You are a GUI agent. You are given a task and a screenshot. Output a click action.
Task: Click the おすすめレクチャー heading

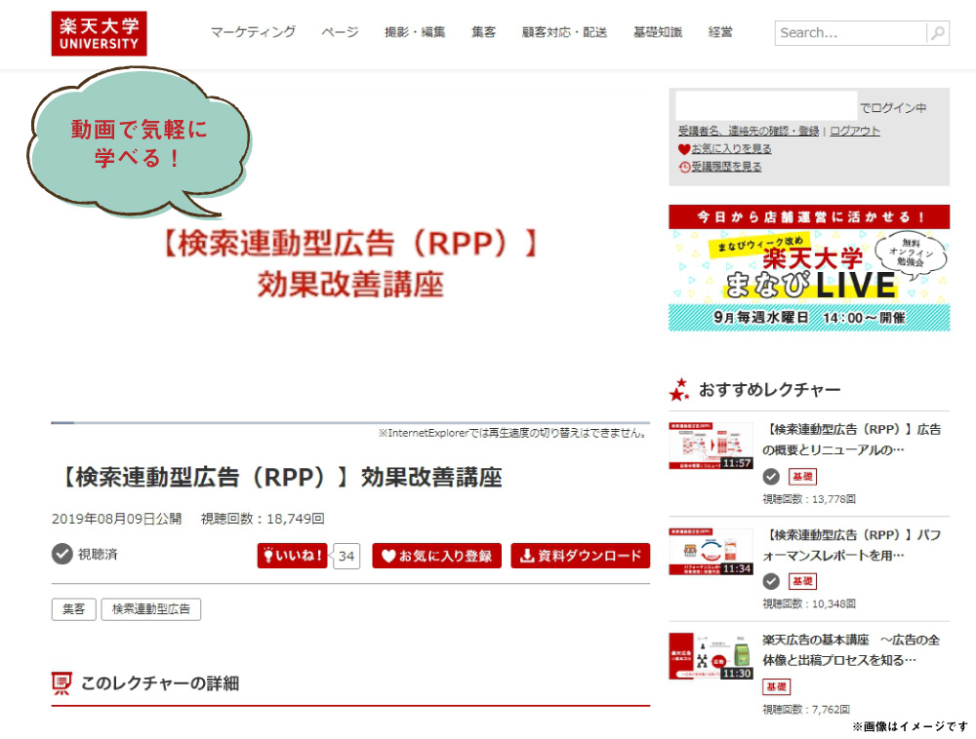pyautogui.click(x=770, y=390)
